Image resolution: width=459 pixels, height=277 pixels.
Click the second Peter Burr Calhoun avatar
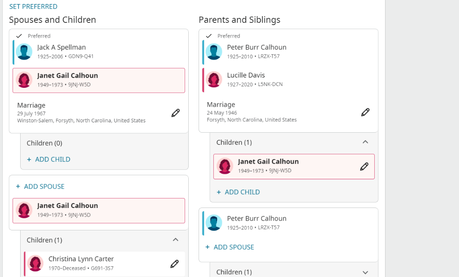point(214,223)
